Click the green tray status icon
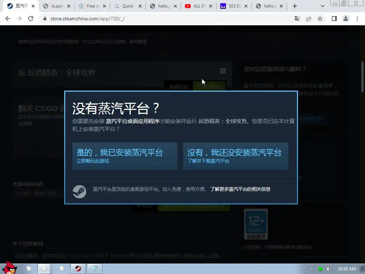Viewport: 365px width, 274px height. [x=320, y=269]
